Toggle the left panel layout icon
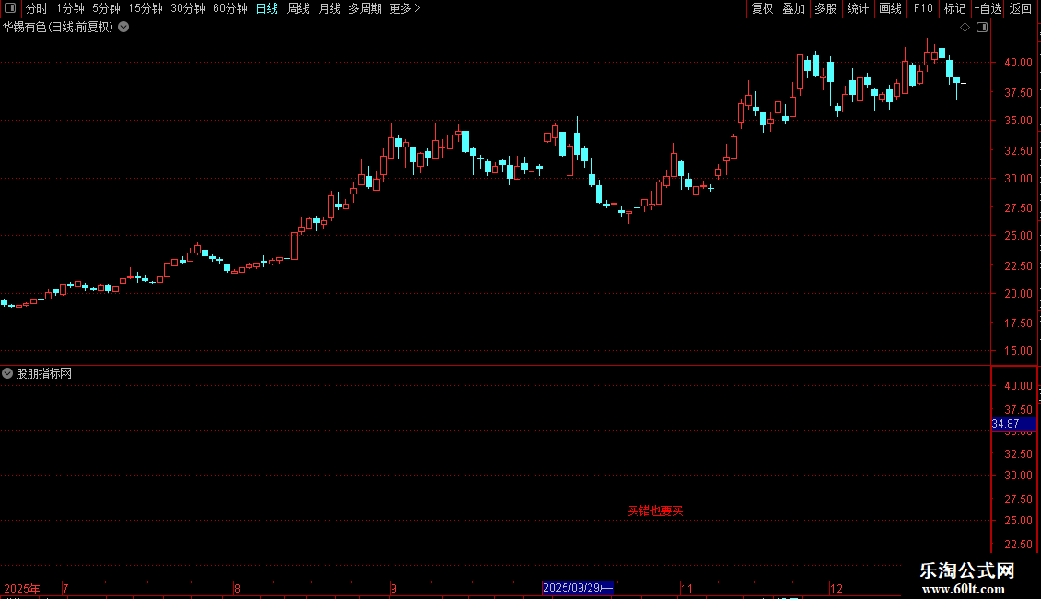1041x599 pixels. pos(10,8)
